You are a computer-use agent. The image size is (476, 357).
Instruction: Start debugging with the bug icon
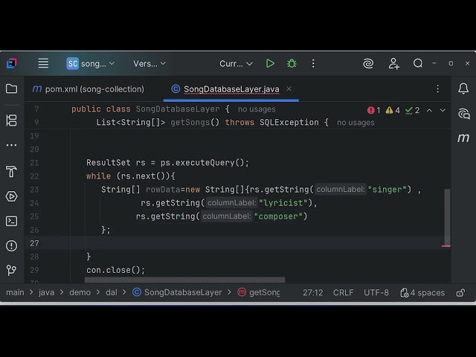click(292, 64)
